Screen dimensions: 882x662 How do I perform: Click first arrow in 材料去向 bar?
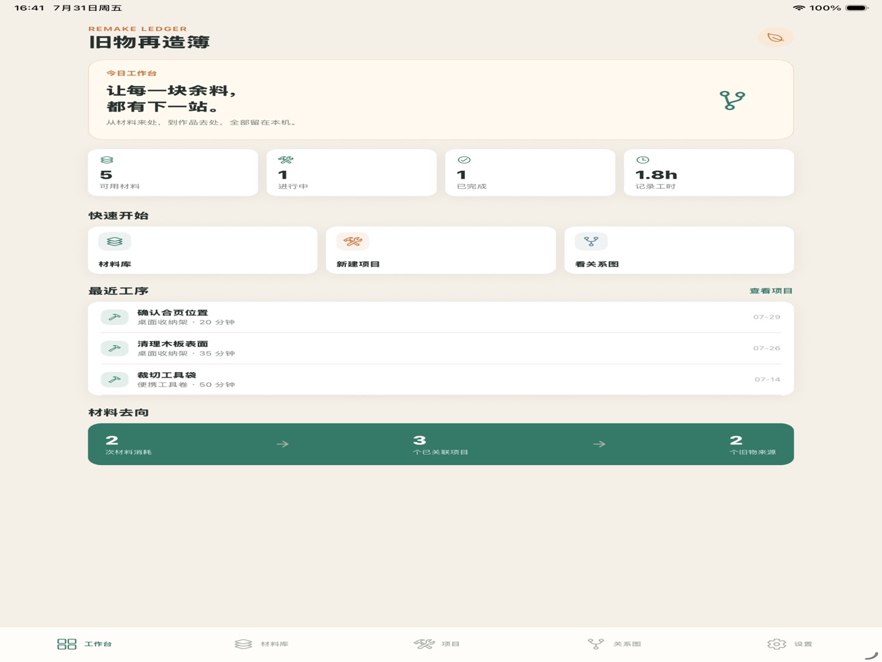(282, 445)
